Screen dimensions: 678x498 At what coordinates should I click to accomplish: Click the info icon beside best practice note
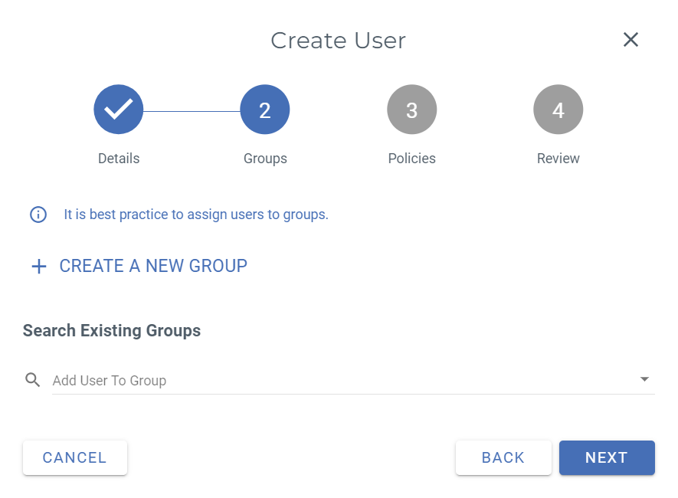click(x=38, y=215)
